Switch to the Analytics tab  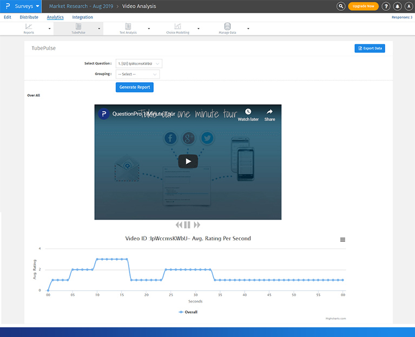point(55,17)
